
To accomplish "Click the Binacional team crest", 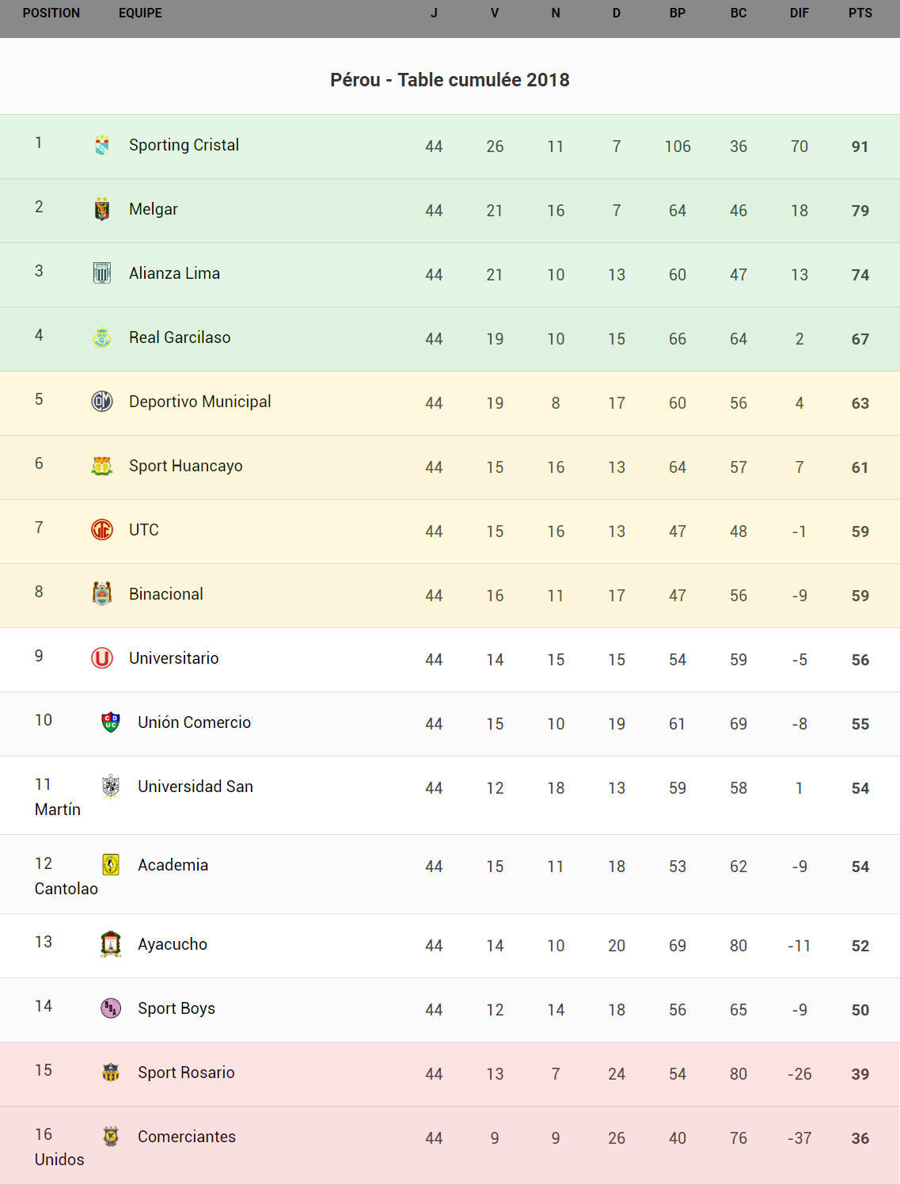I will [102, 593].
